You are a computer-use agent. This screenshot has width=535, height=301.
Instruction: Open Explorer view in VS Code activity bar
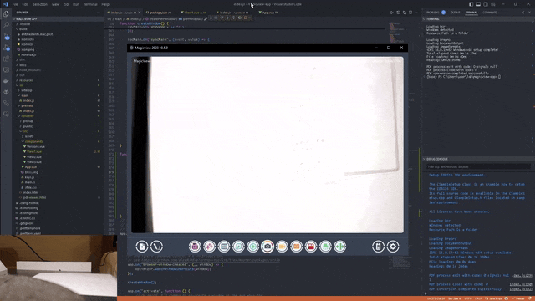click(x=6, y=14)
